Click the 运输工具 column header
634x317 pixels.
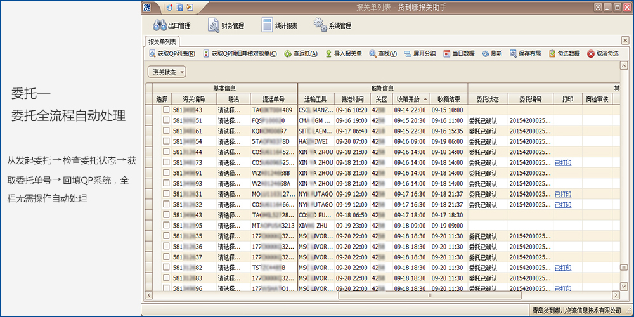point(316,99)
